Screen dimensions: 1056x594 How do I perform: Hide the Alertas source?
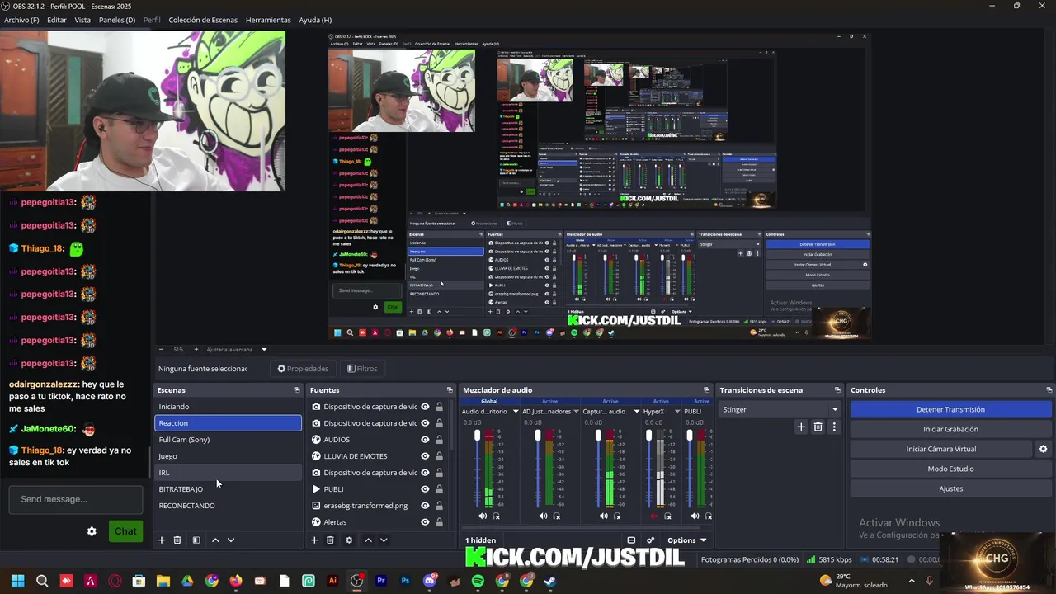[425, 522]
